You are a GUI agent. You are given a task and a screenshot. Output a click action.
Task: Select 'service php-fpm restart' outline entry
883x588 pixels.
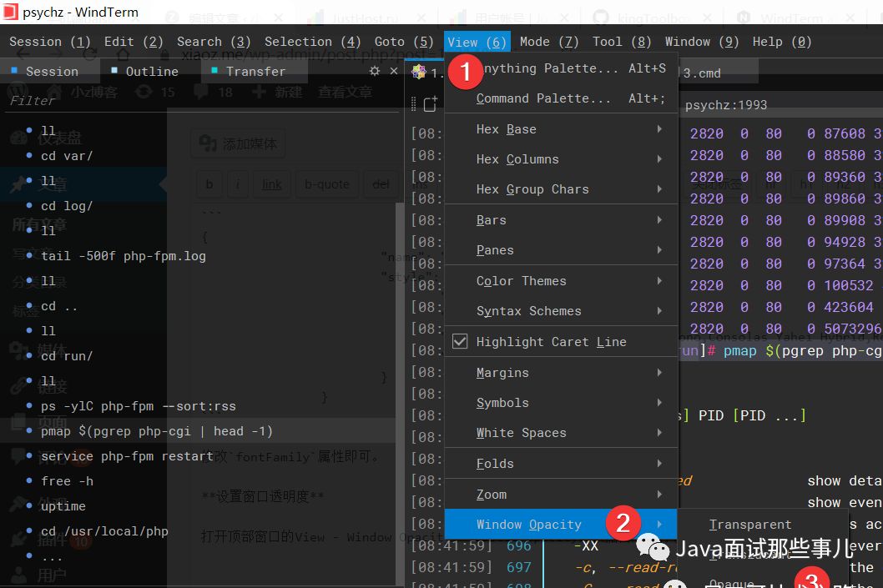127,456
